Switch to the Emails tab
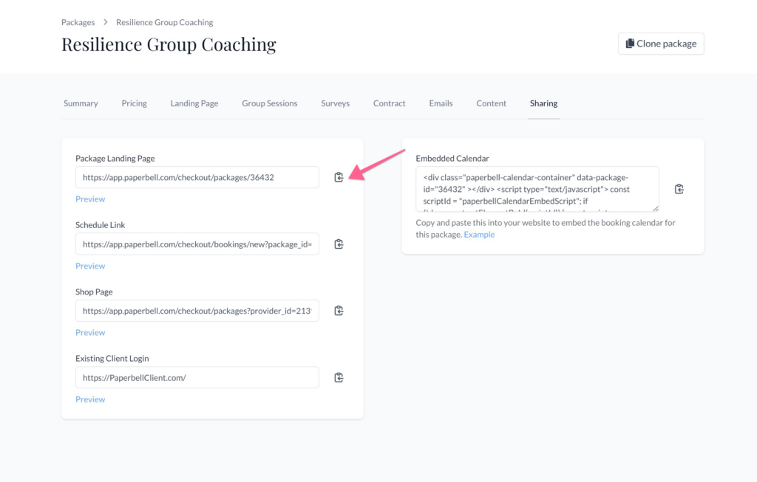The image size is (757, 482). click(x=441, y=103)
